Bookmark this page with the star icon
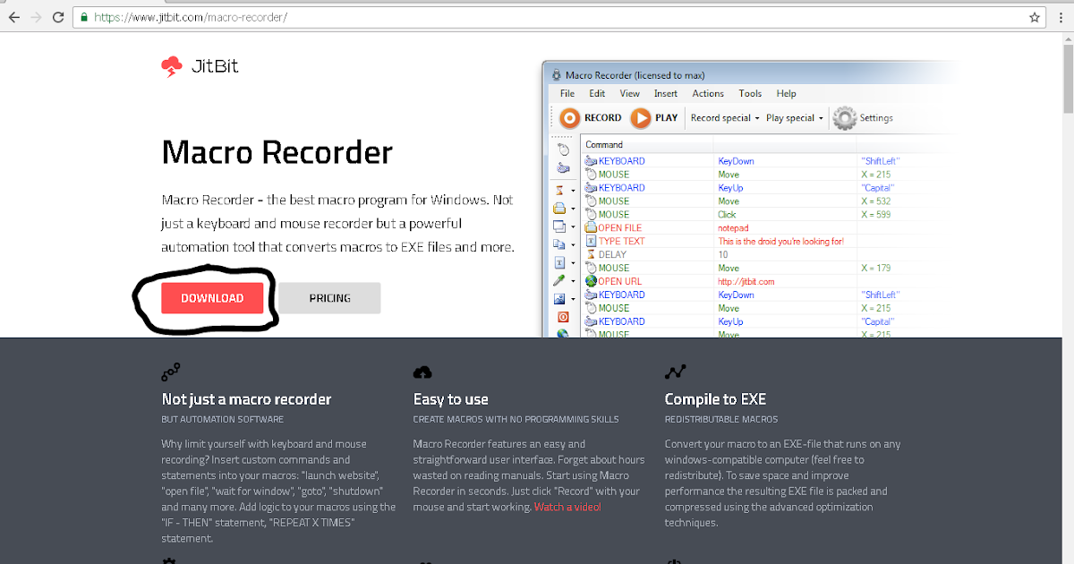Screen dimensions: 1074x564 pyautogui.click(x=1035, y=17)
